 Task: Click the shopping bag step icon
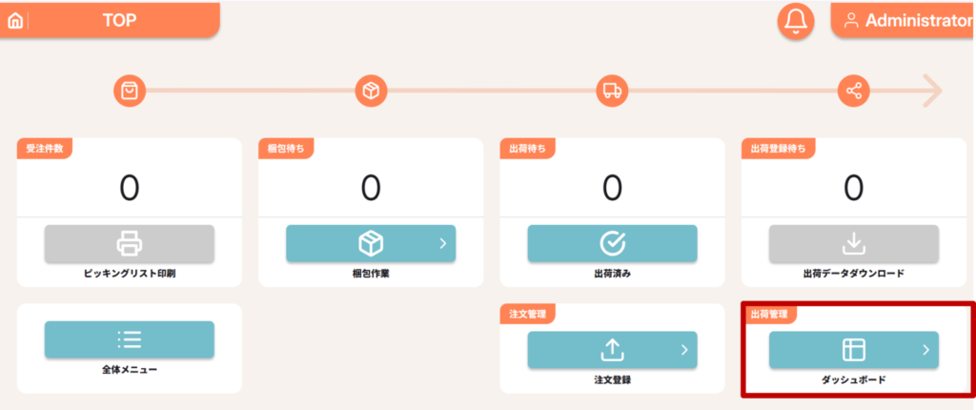pos(129,92)
